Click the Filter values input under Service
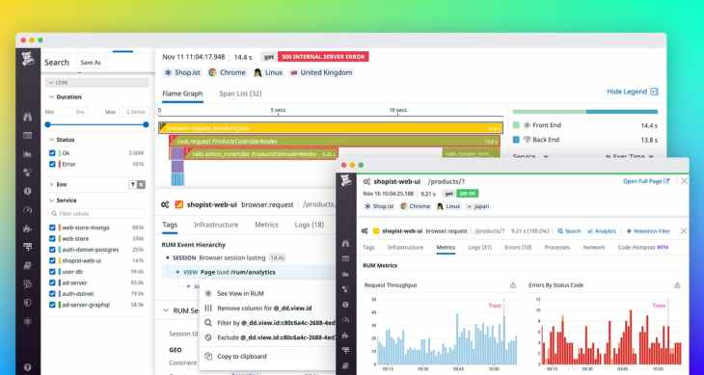Screen dimensions: 704x375 [97, 213]
